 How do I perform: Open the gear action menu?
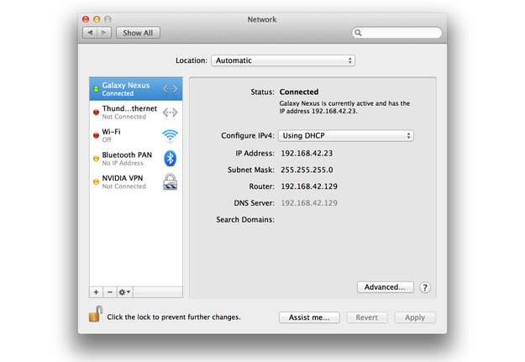click(124, 292)
